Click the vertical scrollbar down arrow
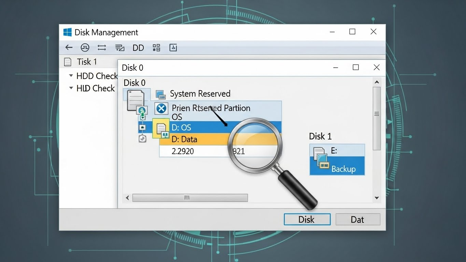 pyautogui.click(x=377, y=198)
